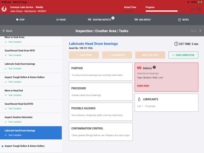Tap the Asset No. 100-CV-103c text
Screen dimensions: 204x153
(81, 48)
